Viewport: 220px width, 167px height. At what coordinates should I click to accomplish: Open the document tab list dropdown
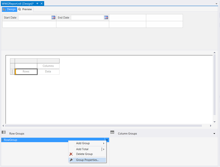tap(216, 4)
